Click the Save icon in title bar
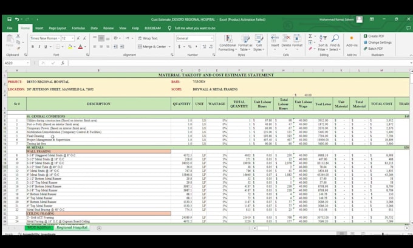The height and width of the screenshot is (248, 413). 9,19
